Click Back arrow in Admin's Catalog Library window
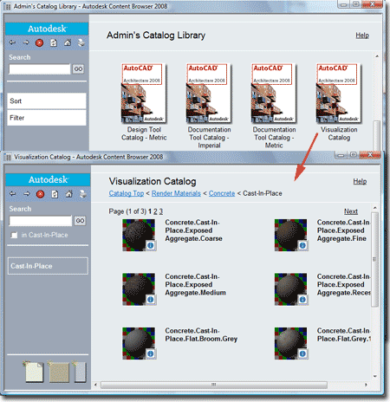This screenshot has width=390, height=402. point(12,42)
